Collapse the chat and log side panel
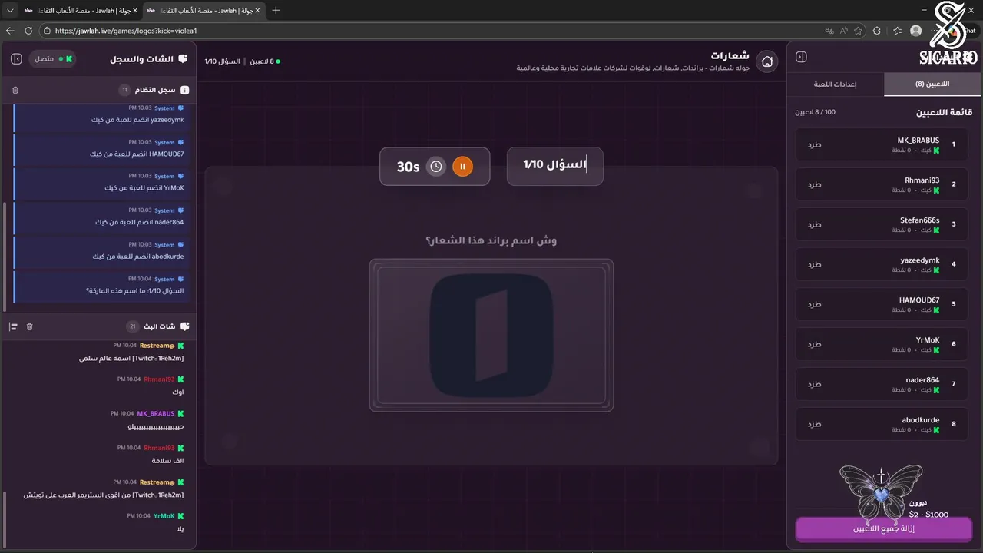This screenshot has width=983, height=553. 17,58
